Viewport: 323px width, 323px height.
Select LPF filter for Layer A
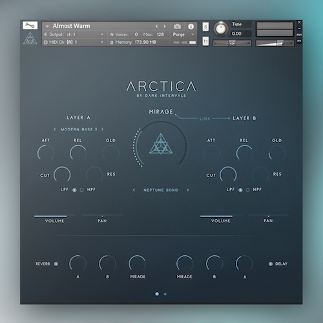click(x=74, y=190)
